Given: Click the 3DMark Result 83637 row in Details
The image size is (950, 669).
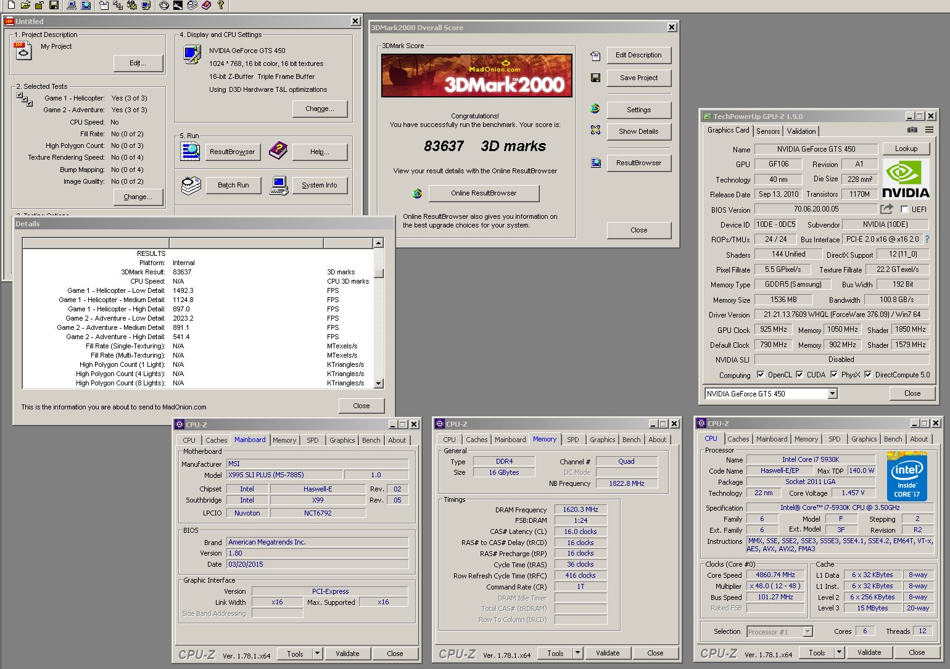Looking at the screenshot, I should tap(198, 272).
